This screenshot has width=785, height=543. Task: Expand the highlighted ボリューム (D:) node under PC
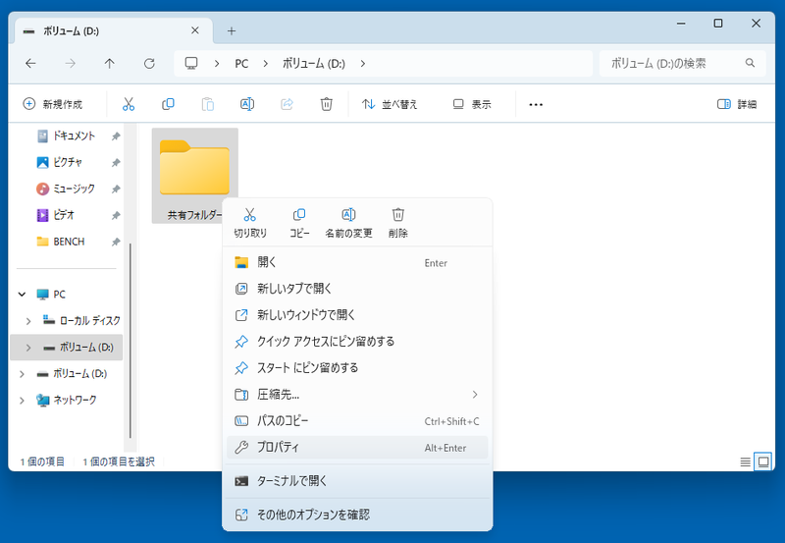click(28, 348)
